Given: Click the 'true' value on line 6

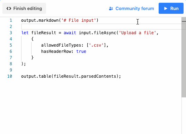Looking at the screenshot, I should [81, 51].
